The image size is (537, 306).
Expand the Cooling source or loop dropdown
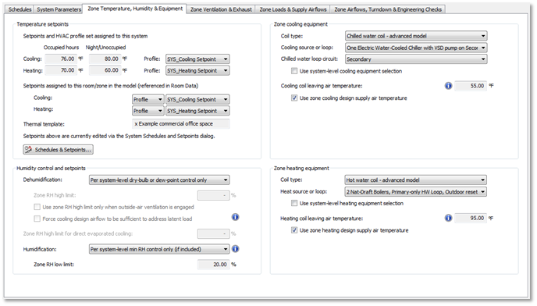[416, 48]
